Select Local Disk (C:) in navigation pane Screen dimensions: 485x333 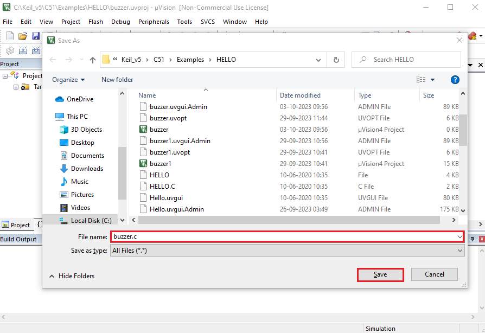coord(85,220)
